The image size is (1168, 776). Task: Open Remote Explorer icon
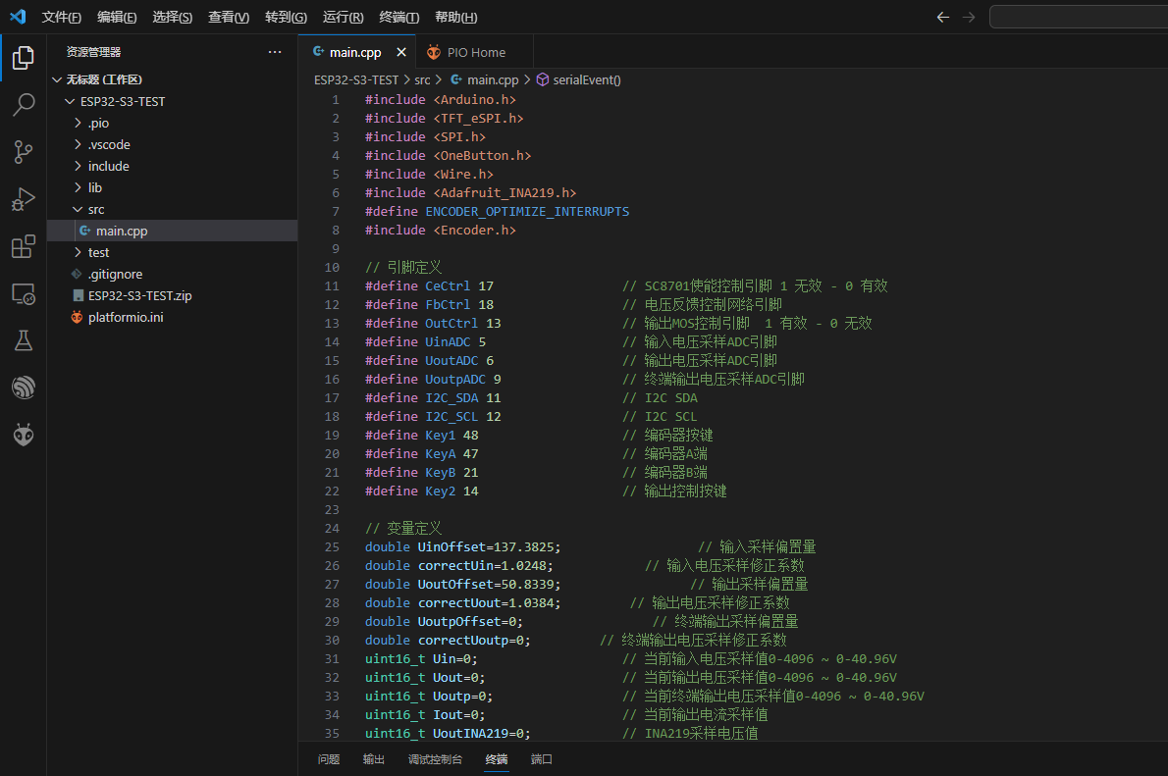coord(24,294)
